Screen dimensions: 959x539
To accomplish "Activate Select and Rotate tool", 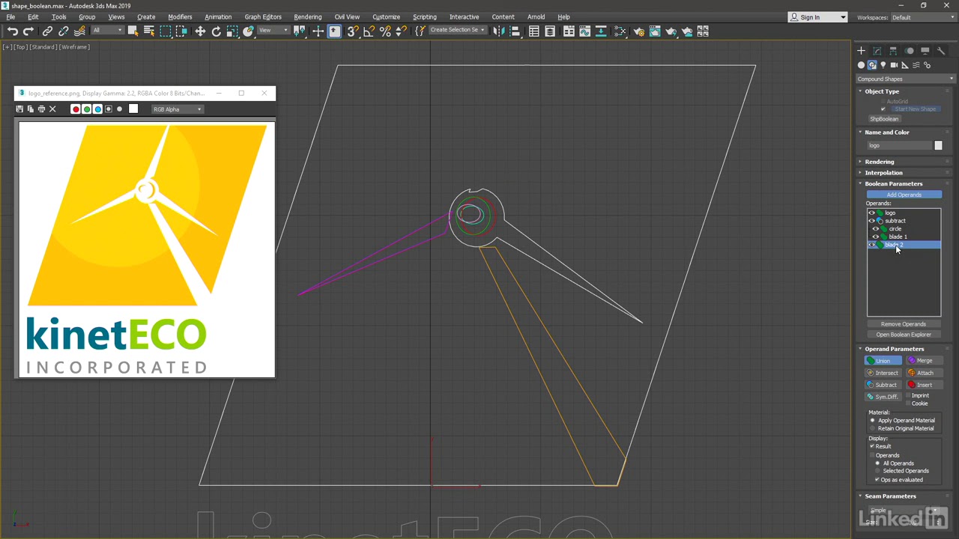I will (217, 31).
